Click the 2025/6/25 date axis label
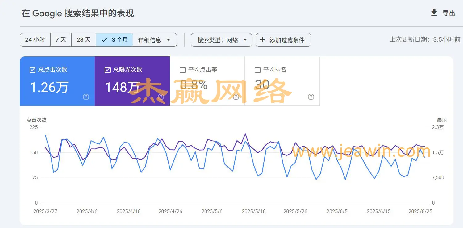This screenshot has height=228, width=463. 420,211
